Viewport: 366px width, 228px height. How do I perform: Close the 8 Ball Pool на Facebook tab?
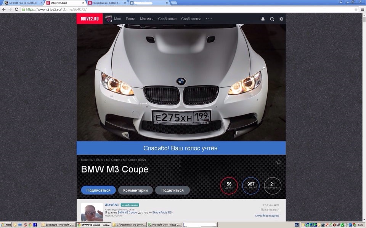41,3
